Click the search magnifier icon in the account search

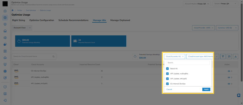(x=54, y=57)
